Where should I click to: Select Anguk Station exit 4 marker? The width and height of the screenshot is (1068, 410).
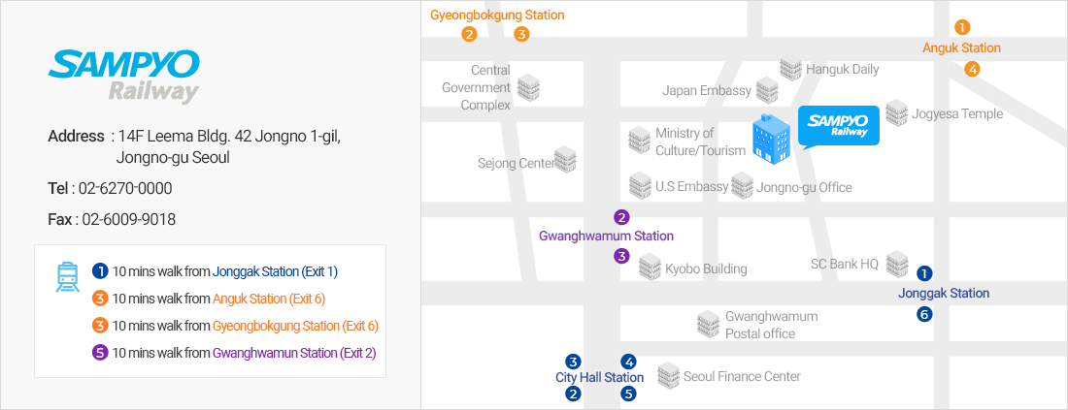pyautogui.click(x=972, y=69)
